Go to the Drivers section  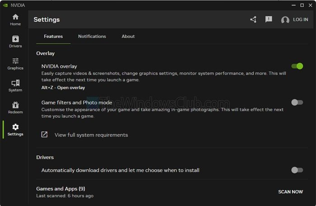[15, 42]
